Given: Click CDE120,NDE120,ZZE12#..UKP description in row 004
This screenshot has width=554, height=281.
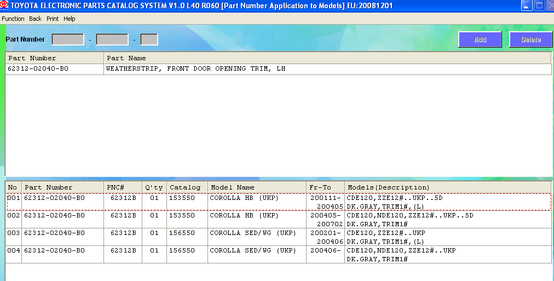Looking at the screenshot, I should click(x=401, y=251).
